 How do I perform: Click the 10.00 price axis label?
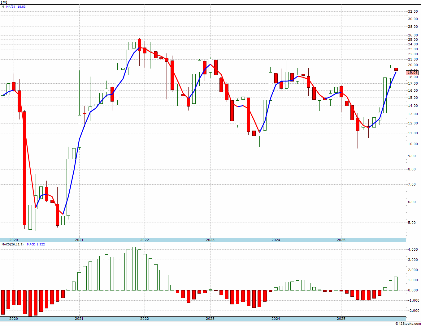[413, 144]
